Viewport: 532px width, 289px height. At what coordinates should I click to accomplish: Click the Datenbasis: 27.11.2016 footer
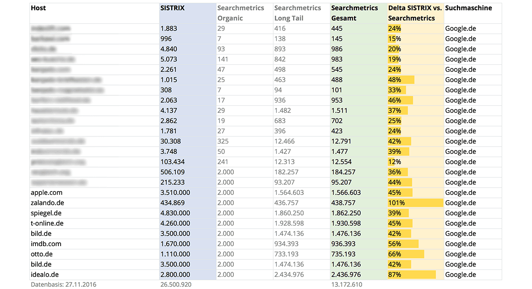pyautogui.click(x=63, y=284)
